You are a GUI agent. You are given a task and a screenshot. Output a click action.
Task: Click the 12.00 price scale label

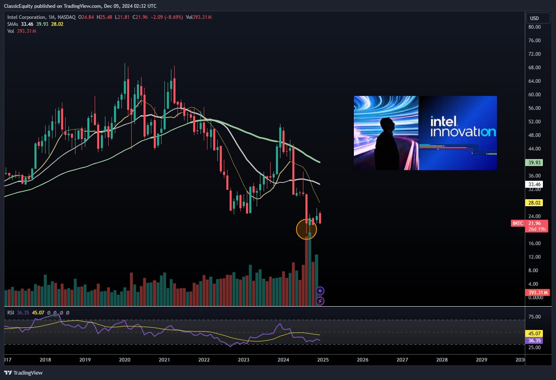pyautogui.click(x=534, y=257)
